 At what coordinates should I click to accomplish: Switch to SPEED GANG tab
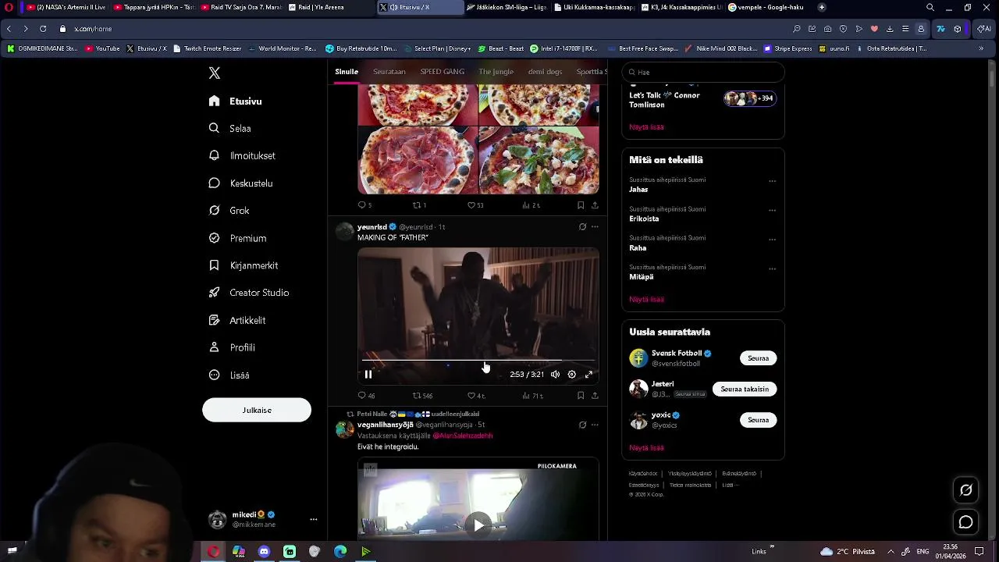(x=443, y=72)
